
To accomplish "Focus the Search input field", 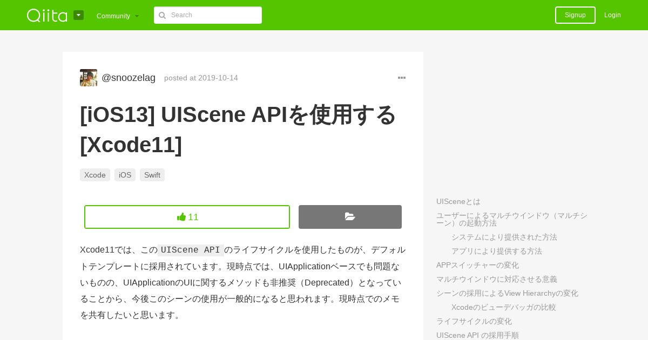I will tap(208, 15).
